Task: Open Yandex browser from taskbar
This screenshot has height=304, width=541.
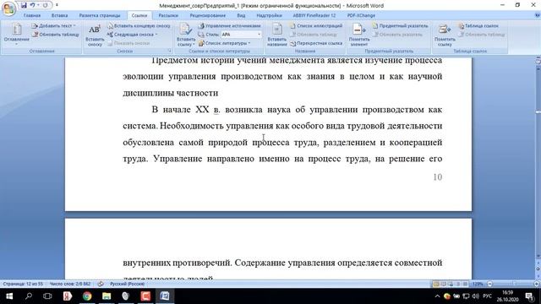Action: 67,296
